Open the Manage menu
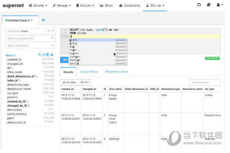The image size is (230, 153). 62,5
